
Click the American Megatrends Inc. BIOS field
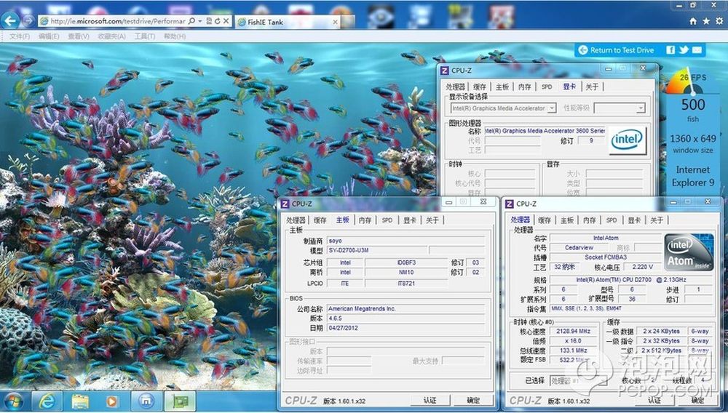pos(405,309)
